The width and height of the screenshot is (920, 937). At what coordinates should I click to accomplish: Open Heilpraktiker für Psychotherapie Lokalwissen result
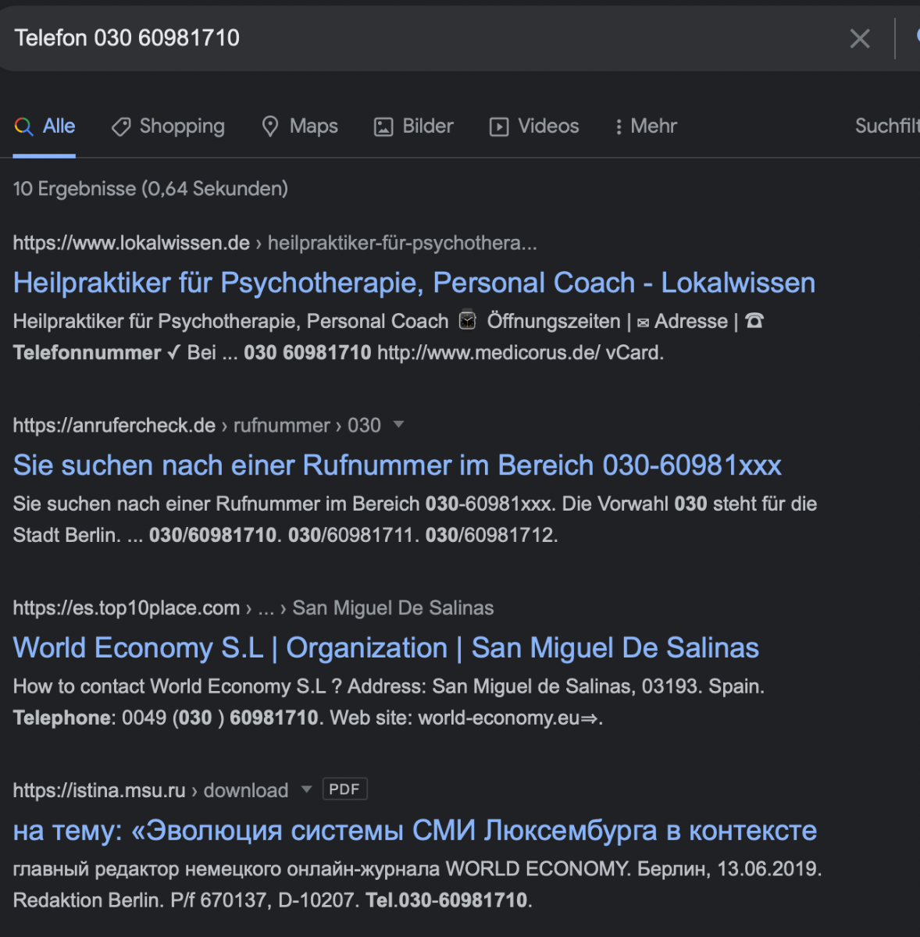coord(414,283)
